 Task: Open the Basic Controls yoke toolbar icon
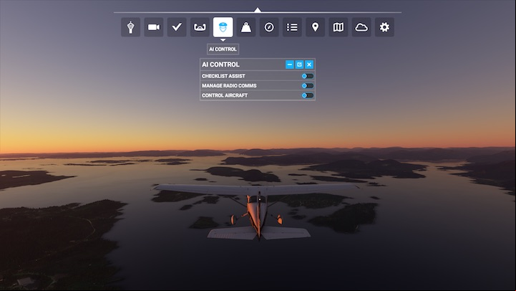click(x=200, y=27)
